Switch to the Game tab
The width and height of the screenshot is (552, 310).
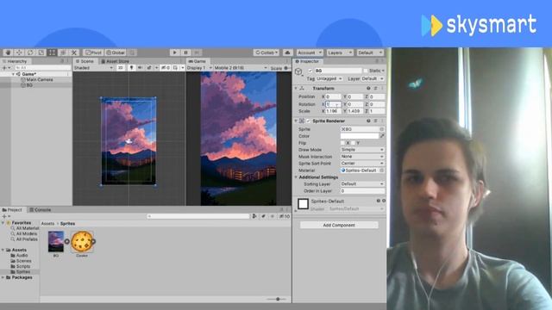[198, 61]
